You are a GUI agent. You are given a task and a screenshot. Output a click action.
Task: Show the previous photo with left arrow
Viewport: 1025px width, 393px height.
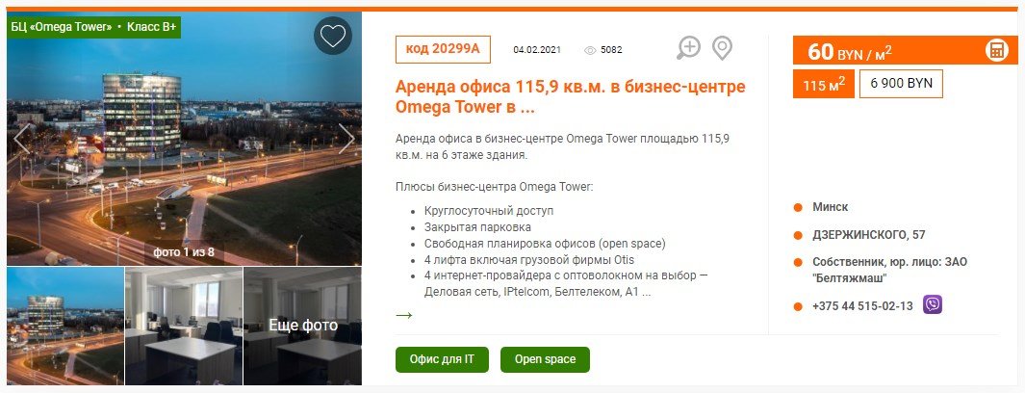22,139
